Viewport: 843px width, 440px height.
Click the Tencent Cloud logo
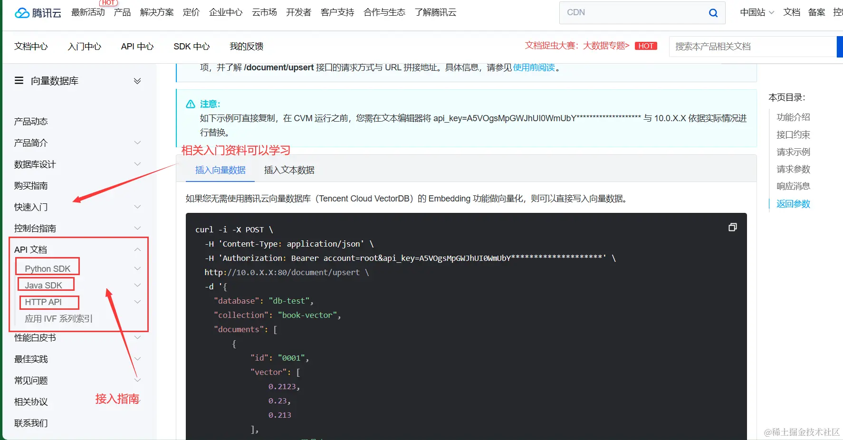coord(38,12)
